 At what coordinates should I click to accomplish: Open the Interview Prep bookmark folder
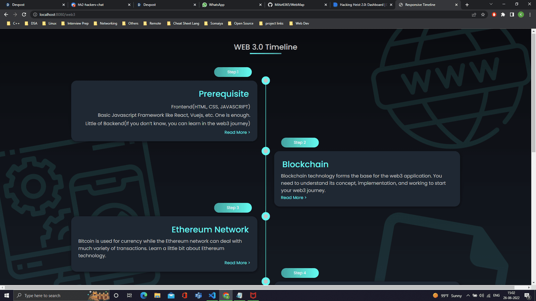(75, 23)
